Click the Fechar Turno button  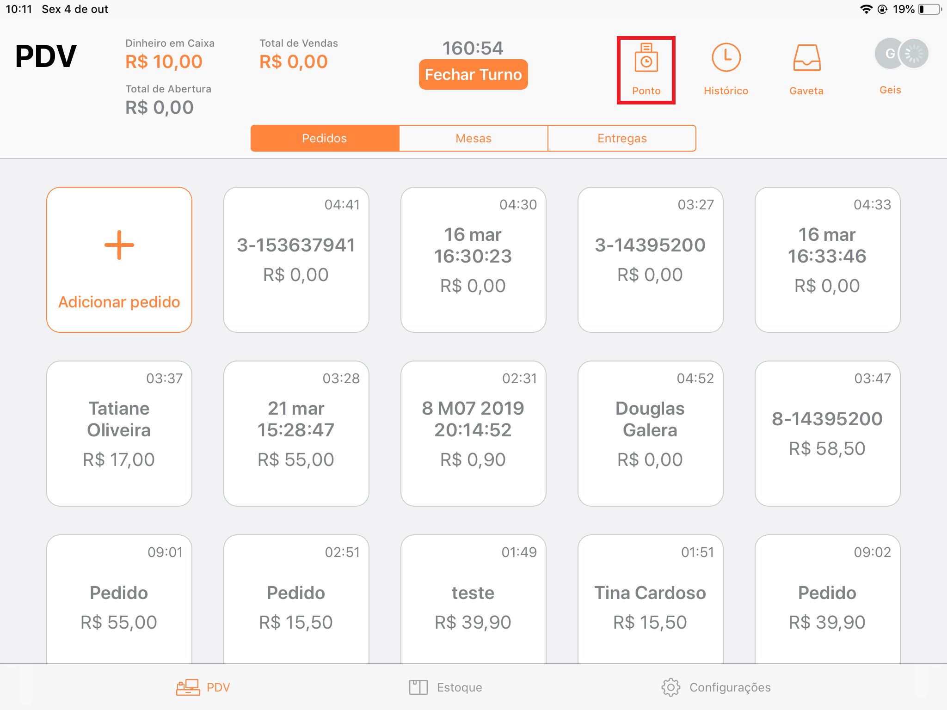pyautogui.click(x=473, y=74)
